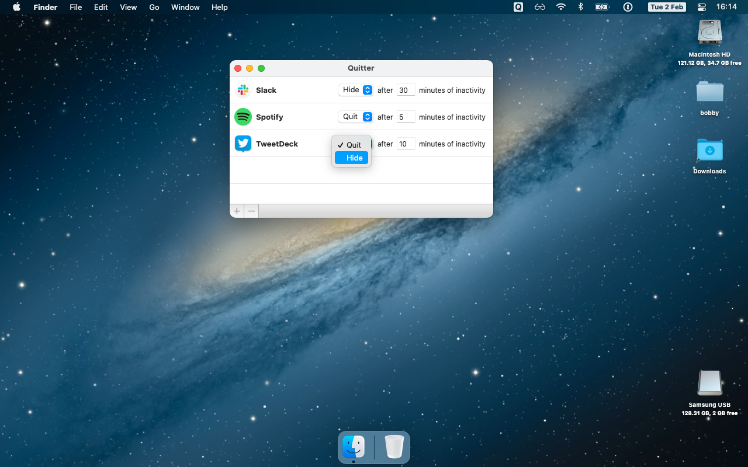Open Finder from the Dock
The width and height of the screenshot is (748, 467).
pos(354,447)
